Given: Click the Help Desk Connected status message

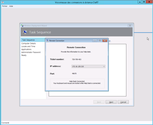Looking at the screenshot, I should point(77,82).
